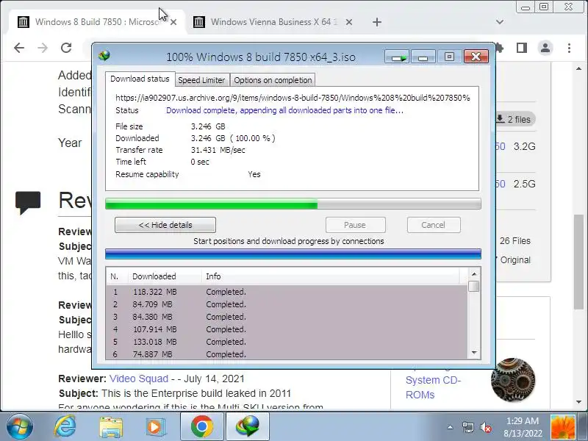
Task: Click the gears collection thumbnail
Action: (x=513, y=379)
